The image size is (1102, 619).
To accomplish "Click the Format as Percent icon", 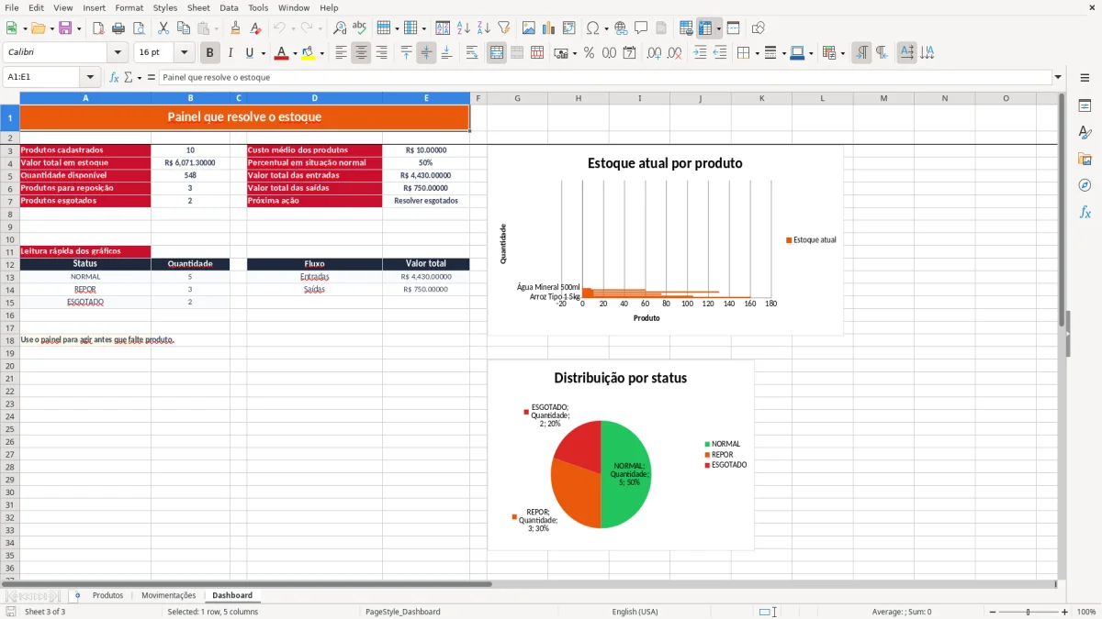I will tap(589, 53).
